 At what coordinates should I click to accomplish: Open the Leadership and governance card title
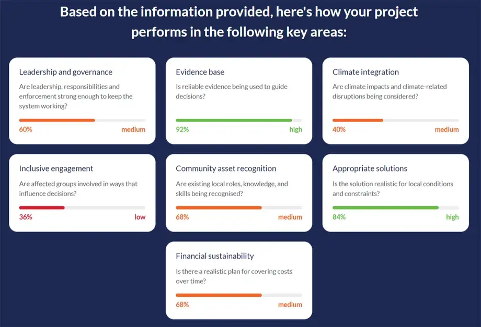(66, 72)
